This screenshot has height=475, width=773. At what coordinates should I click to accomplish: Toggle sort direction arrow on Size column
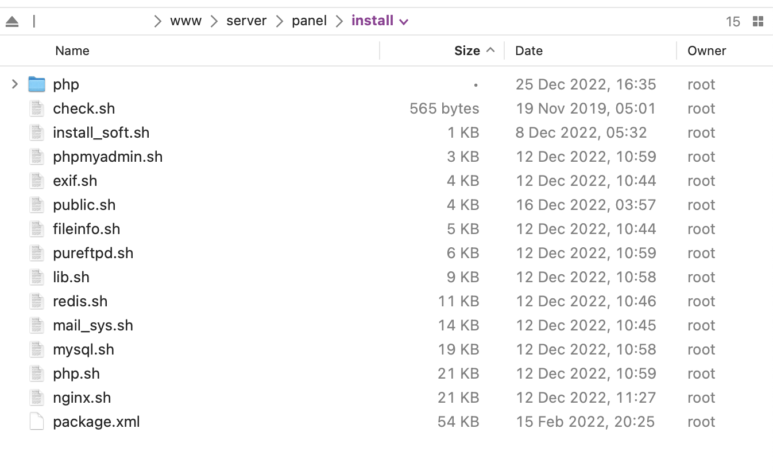490,50
